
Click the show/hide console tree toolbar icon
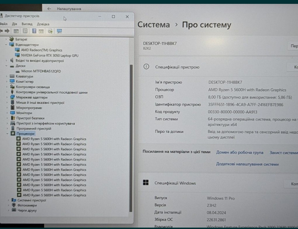16,31
